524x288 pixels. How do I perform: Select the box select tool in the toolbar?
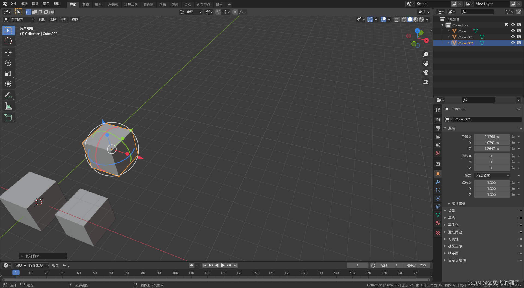8,31
